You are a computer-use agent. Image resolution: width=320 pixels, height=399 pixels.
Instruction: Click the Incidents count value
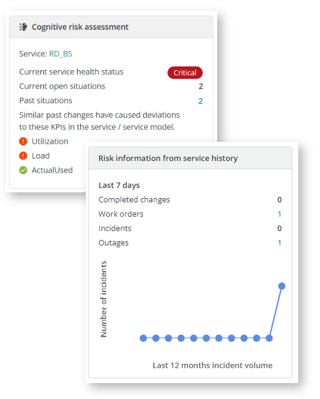click(279, 228)
